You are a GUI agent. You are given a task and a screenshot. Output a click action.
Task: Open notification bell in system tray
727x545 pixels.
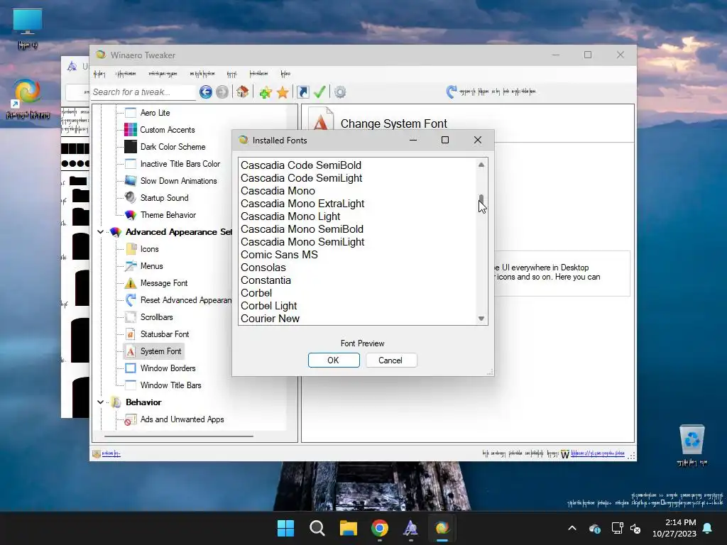click(708, 528)
